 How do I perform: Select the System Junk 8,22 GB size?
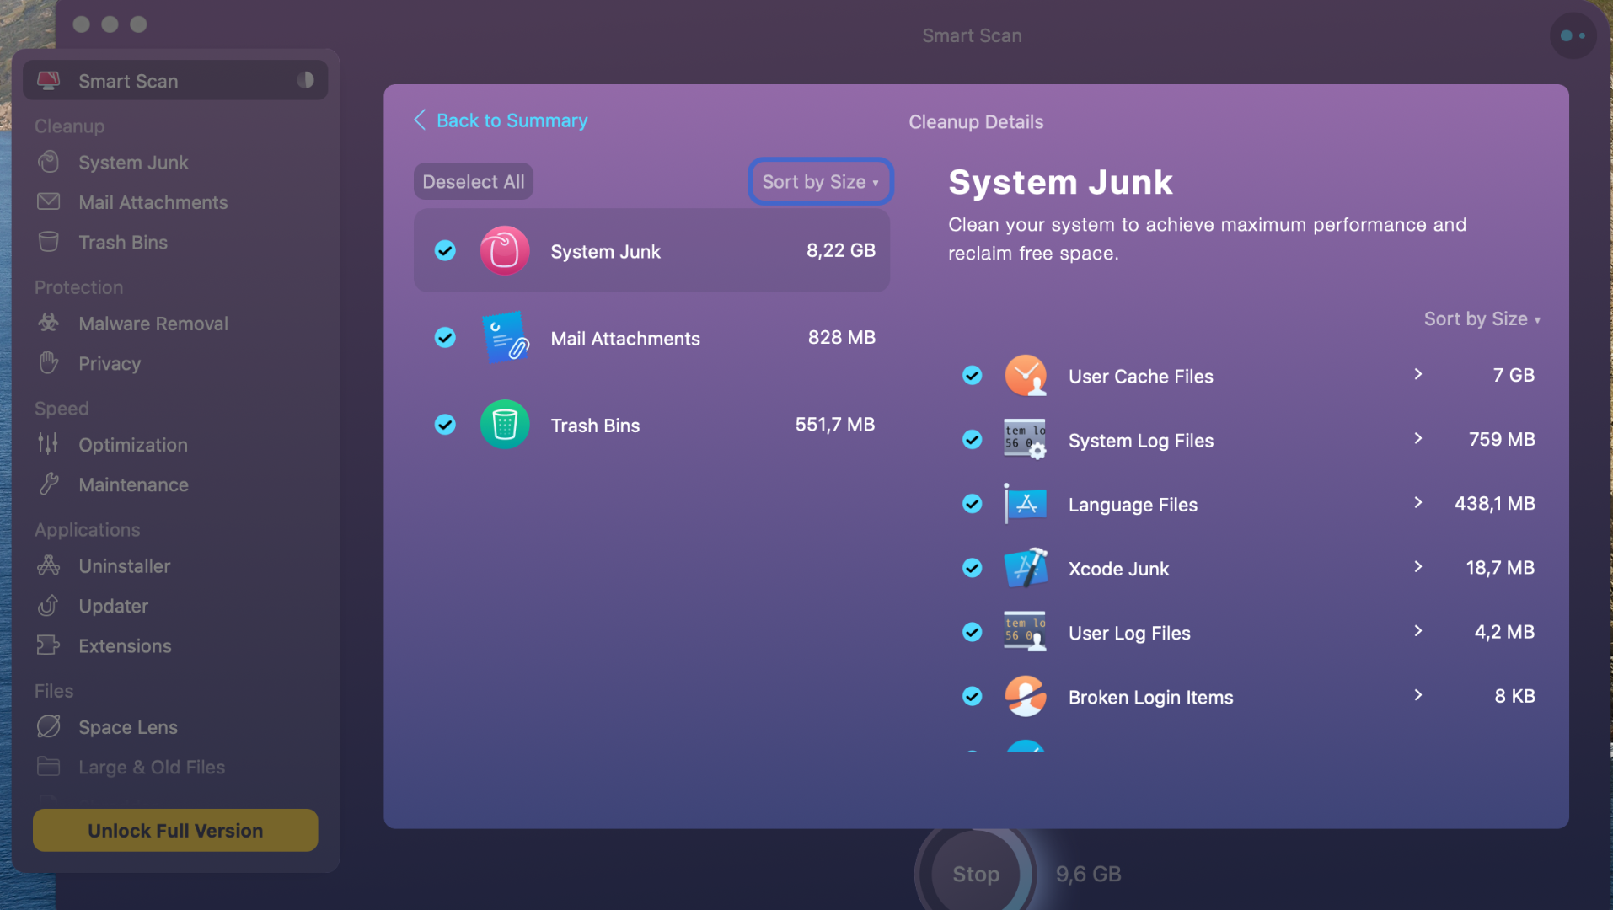841,250
